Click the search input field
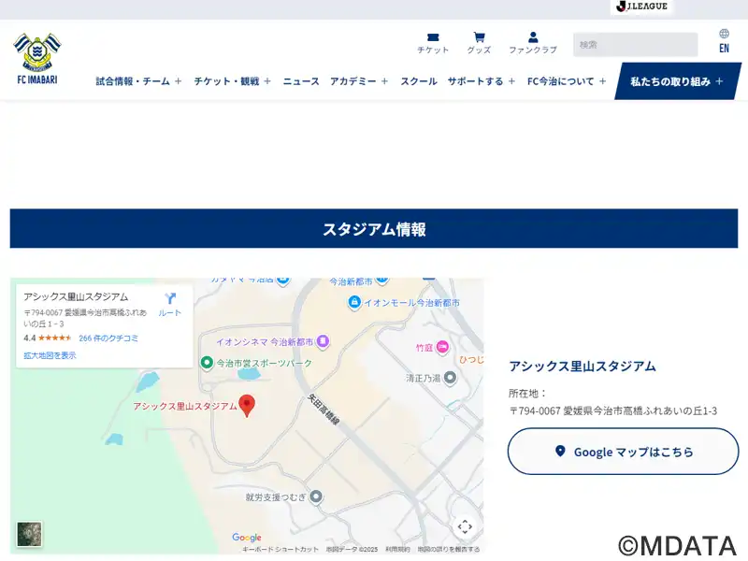The width and height of the screenshot is (748, 561). 636,45
